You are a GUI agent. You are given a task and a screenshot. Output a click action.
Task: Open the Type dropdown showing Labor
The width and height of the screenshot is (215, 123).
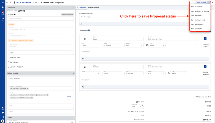coord(118,39)
